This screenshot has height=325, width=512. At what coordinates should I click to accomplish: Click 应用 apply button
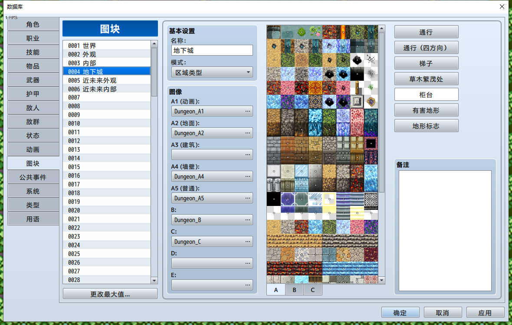tap(485, 312)
